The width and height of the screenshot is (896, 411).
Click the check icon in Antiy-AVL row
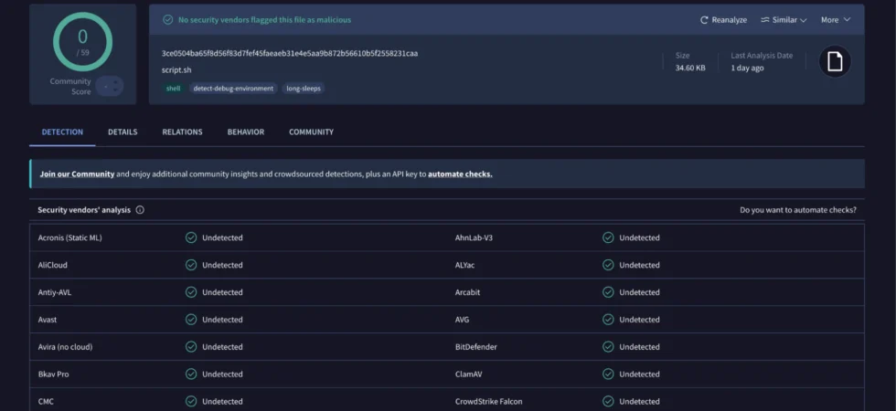coord(191,292)
